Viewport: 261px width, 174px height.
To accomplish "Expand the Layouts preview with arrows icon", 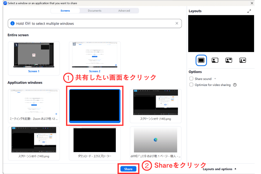I will click(249, 11).
